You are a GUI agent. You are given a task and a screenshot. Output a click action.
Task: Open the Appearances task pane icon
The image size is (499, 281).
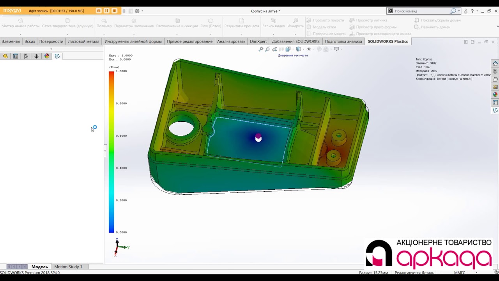(495, 95)
